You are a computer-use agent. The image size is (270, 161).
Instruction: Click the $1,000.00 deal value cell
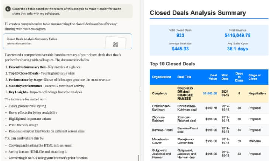210,93
